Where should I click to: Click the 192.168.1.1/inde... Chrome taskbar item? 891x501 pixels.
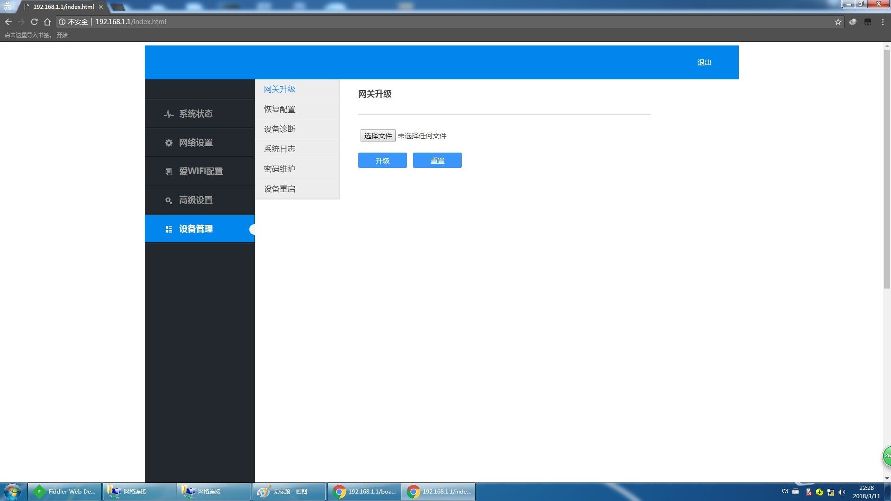coord(439,492)
